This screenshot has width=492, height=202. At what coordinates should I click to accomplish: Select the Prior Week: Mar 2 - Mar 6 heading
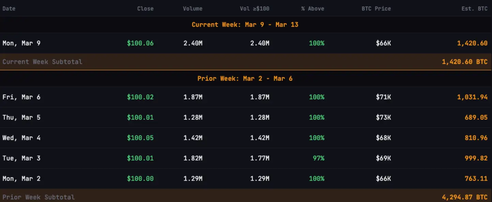click(x=245, y=79)
